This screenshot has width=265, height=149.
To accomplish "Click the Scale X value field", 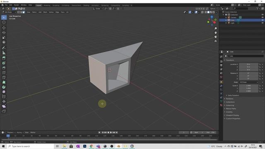I will coord(248,86).
